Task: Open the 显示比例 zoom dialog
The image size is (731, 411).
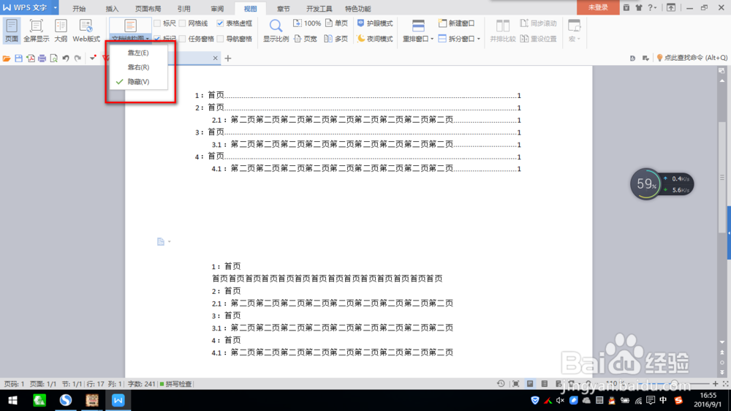Action: pos(276,30)
